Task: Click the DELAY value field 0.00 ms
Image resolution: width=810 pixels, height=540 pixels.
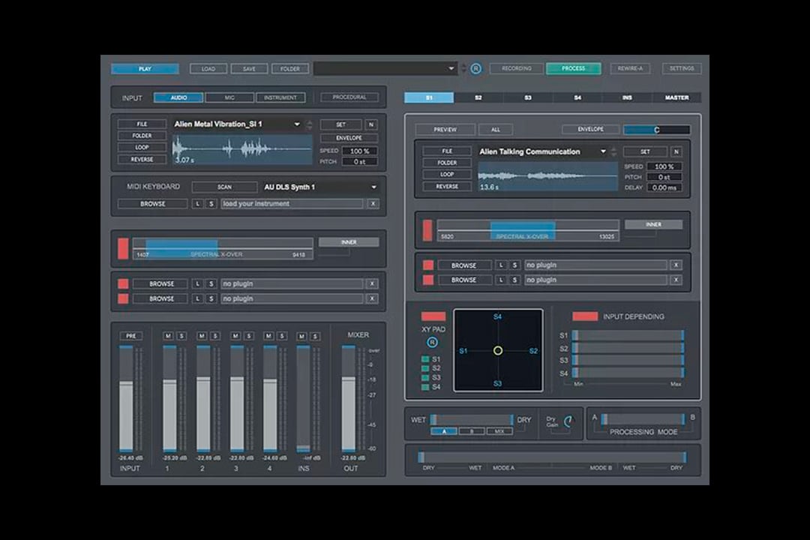Action: (664, 187)
